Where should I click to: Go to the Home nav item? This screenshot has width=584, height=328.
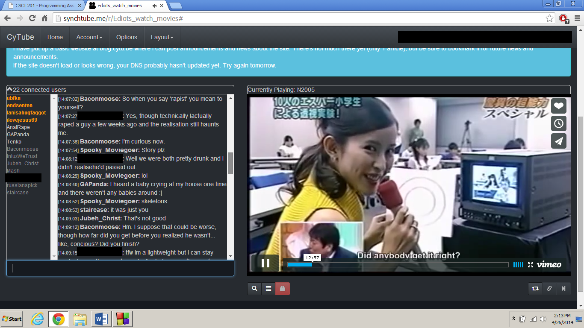tap(55, 37)
